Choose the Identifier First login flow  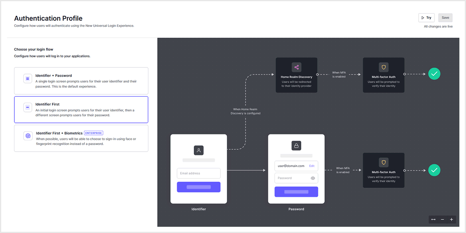pyautogui.click(x=81, y=109)
